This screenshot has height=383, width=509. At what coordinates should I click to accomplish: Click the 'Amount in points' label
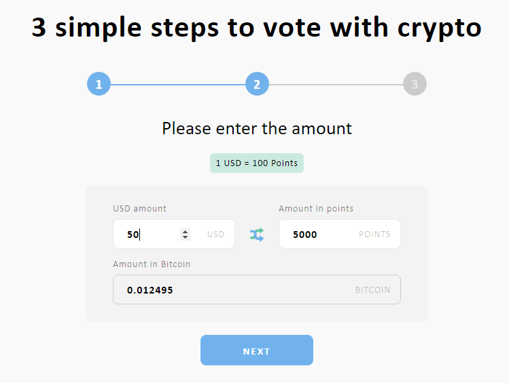click(x=316, y=209)
